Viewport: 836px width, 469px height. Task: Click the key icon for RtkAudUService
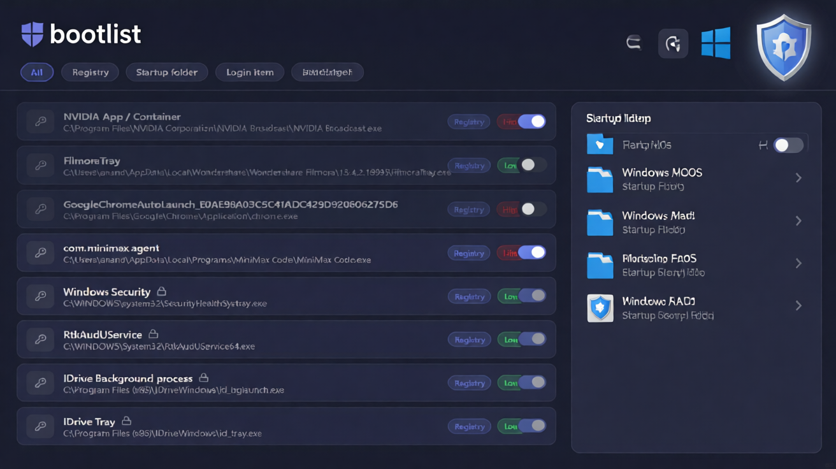click(40, 340)
